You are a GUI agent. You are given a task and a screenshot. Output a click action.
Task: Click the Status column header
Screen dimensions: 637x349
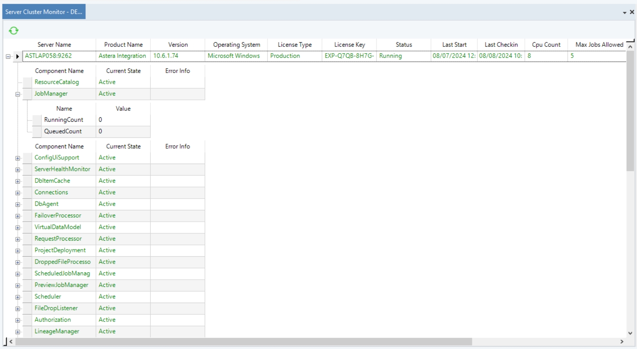pos(404,45)
